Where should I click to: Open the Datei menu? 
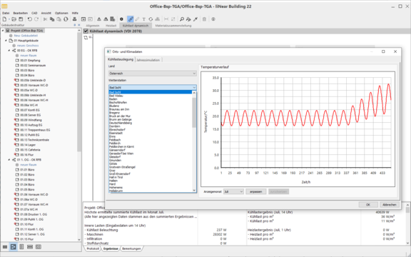(x=6, y=13)
